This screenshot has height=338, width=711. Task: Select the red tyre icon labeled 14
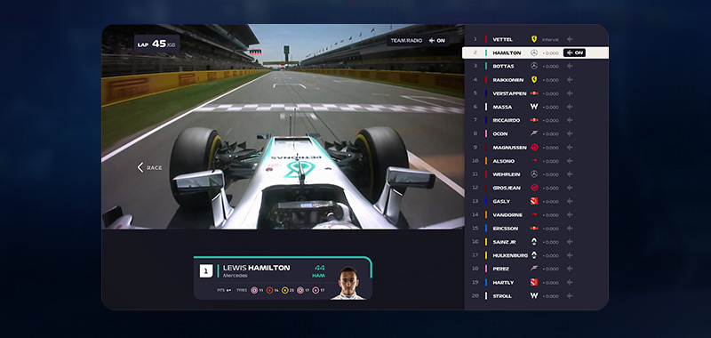269,290
